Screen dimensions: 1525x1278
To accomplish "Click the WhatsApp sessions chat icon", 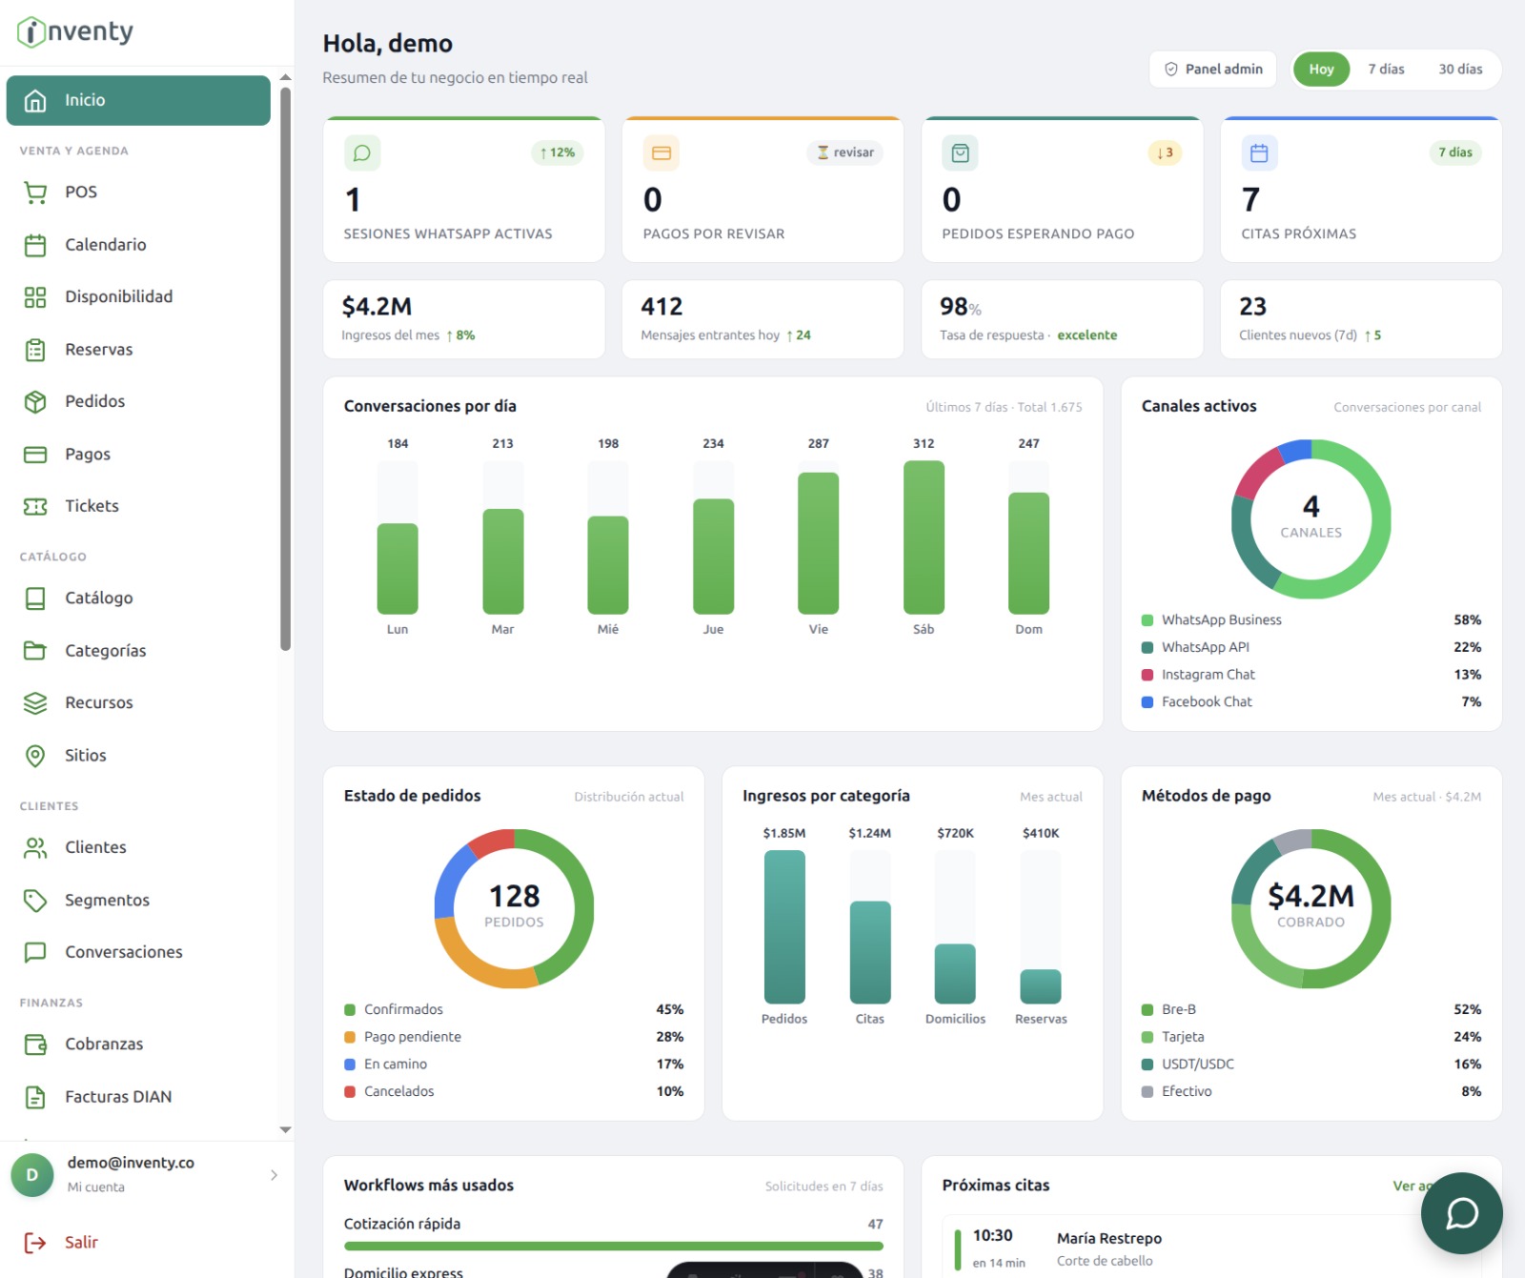I will 362,152.
